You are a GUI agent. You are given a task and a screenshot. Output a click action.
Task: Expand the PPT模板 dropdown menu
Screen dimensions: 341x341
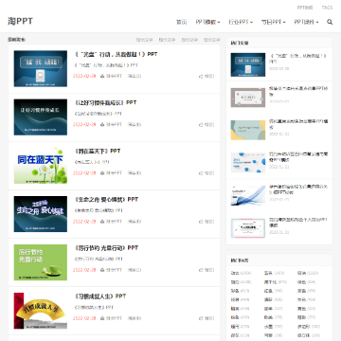(x=207, y=22)
